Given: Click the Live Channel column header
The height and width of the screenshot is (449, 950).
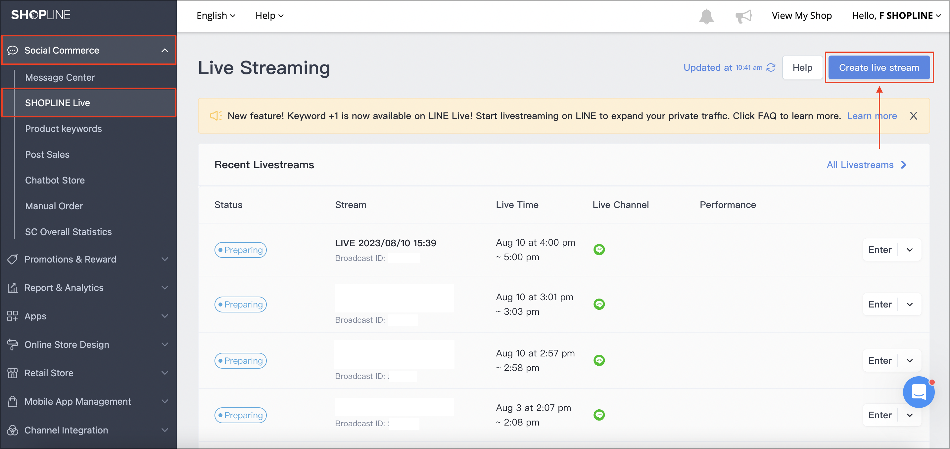Looking at the screenshot, I should [620, 205].
